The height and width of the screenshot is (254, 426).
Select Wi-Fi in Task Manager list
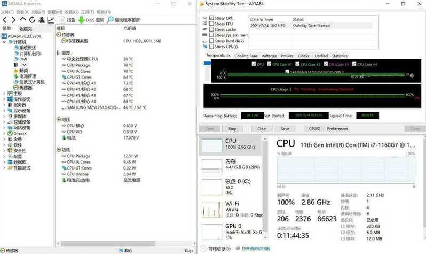point(231,210)
